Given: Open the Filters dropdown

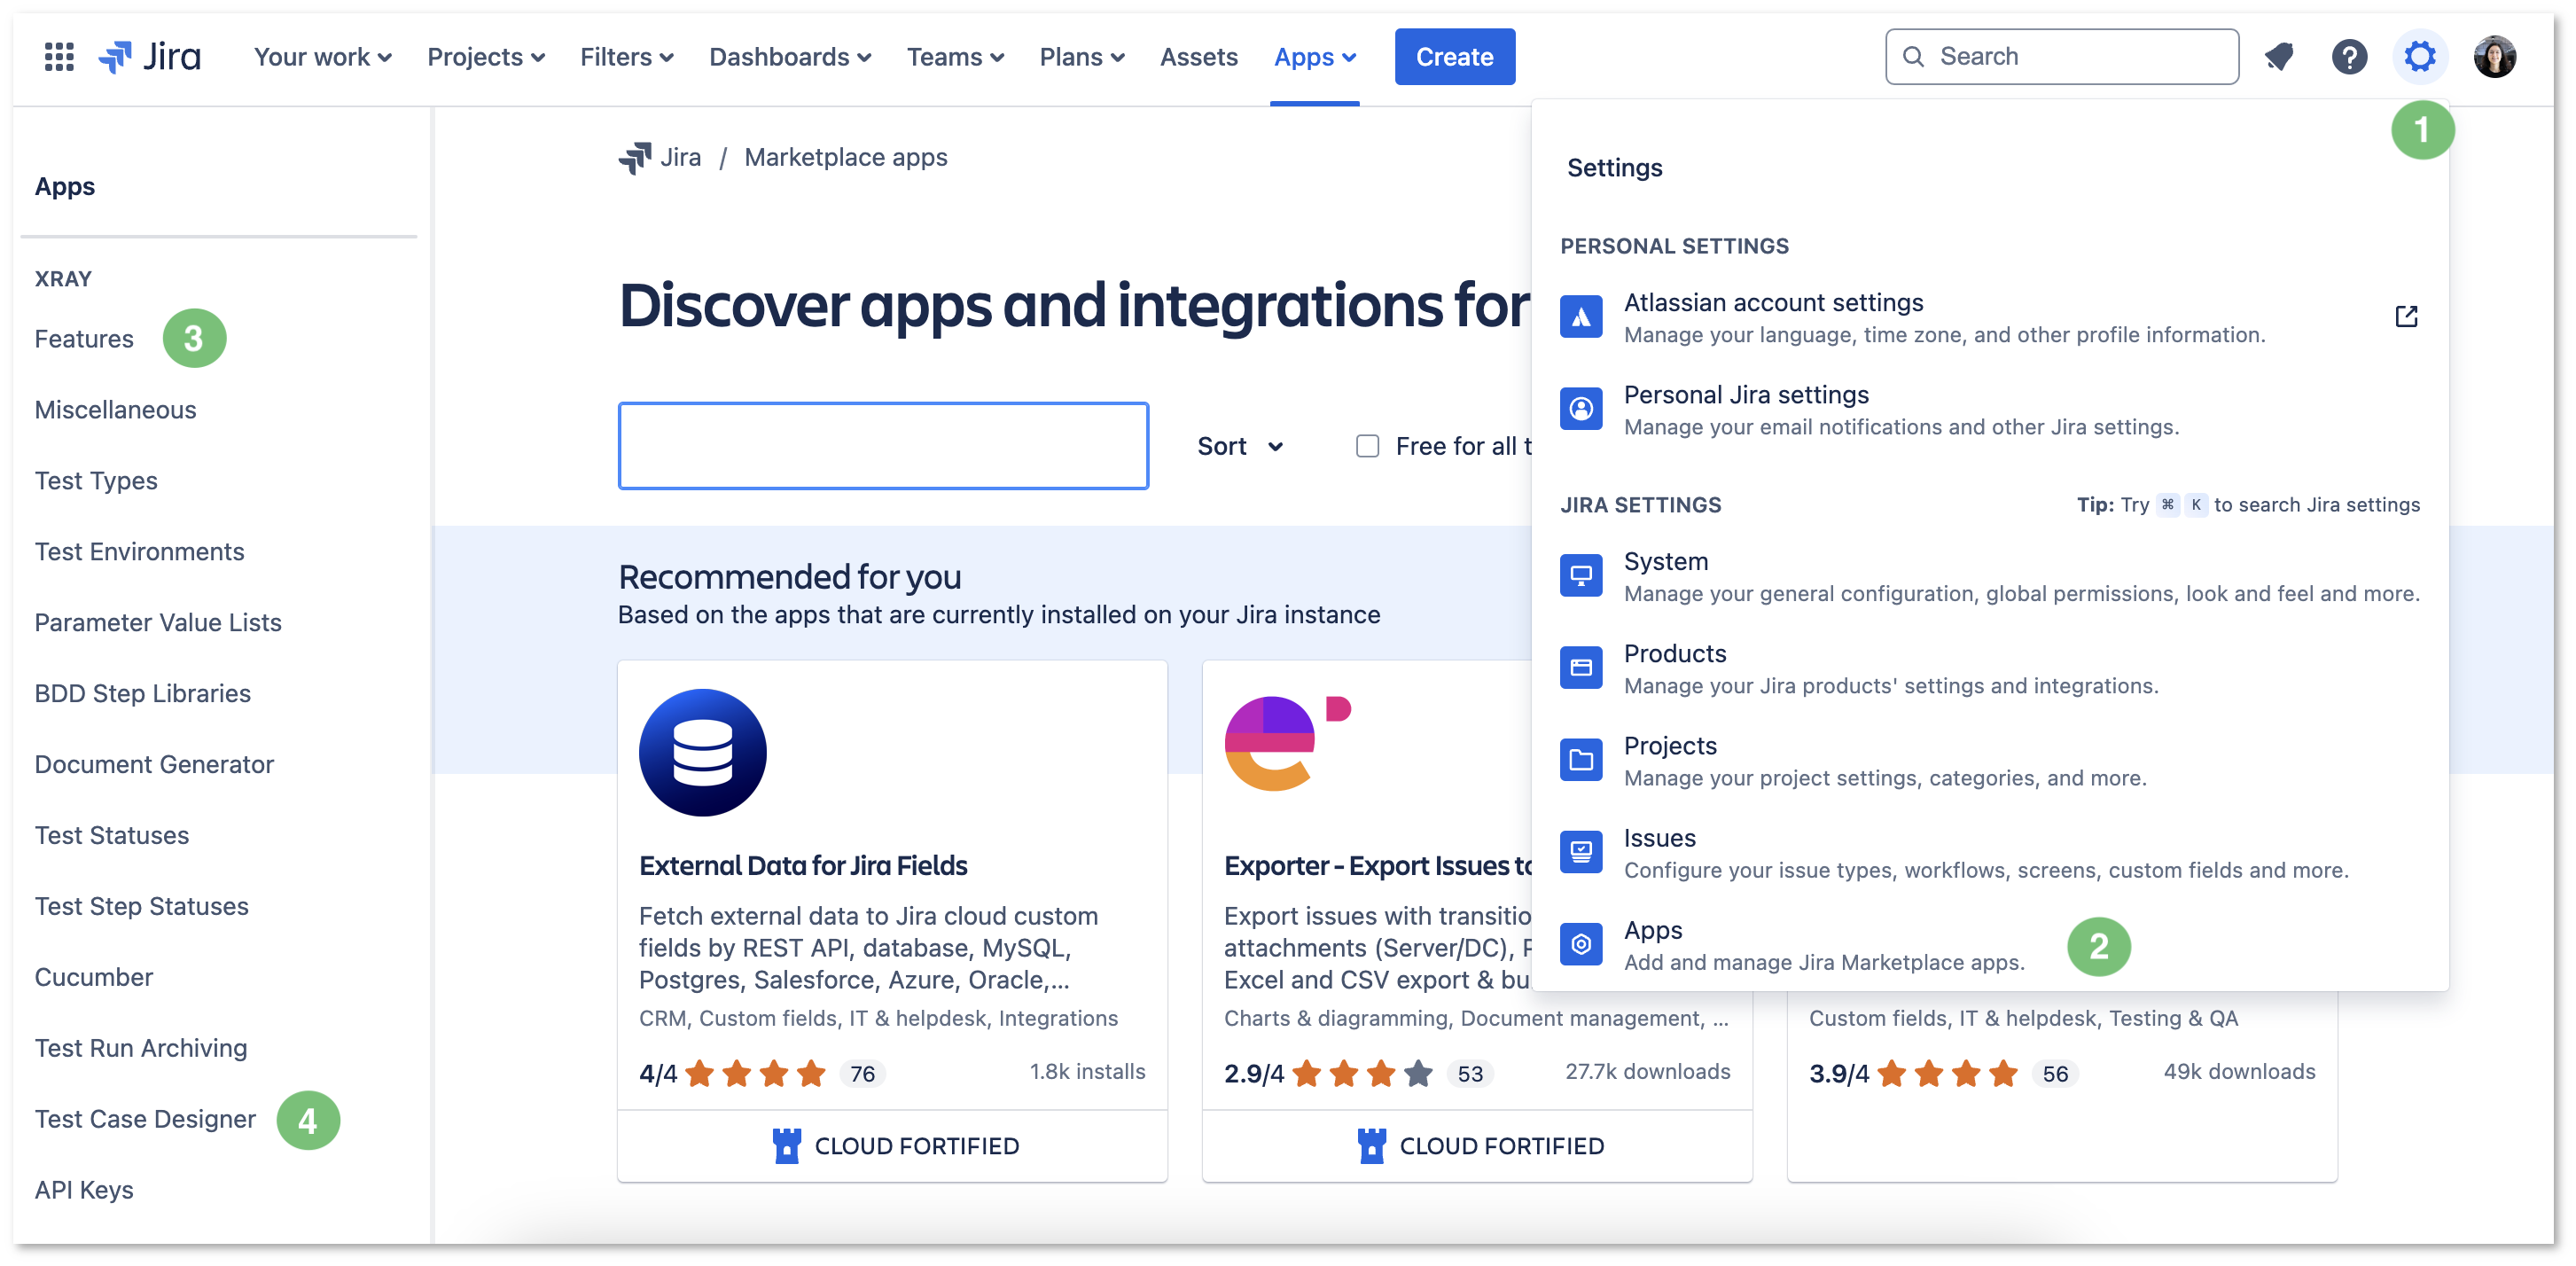Looking at the screenshot, I should coord(626,57).
